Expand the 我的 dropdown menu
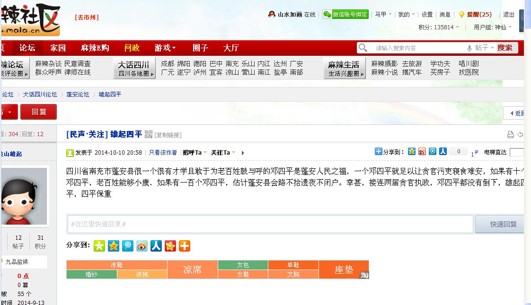The image size is (531, 305). 407,15
